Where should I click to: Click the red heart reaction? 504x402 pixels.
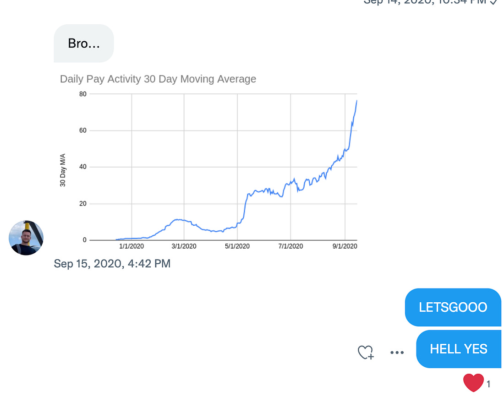[473, 383]
